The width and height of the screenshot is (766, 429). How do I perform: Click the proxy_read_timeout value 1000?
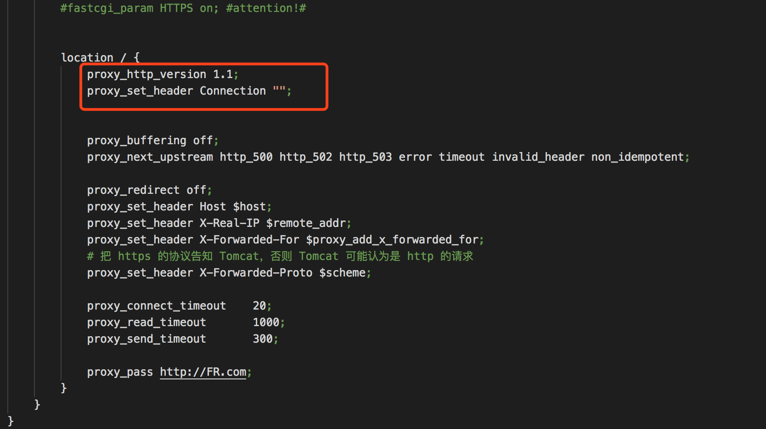(x=266, y=322)
